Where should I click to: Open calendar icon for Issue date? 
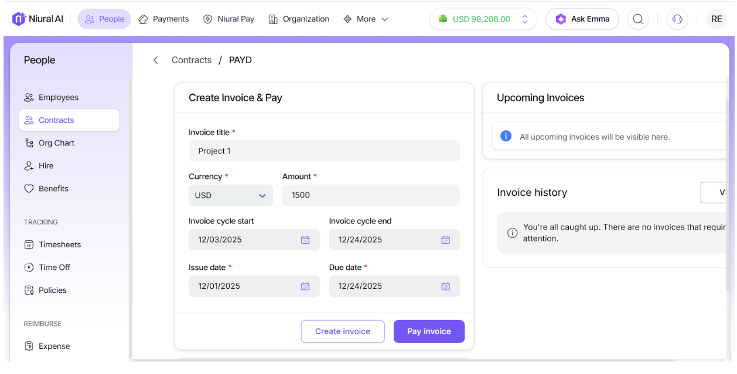click(x=305, y=286)
